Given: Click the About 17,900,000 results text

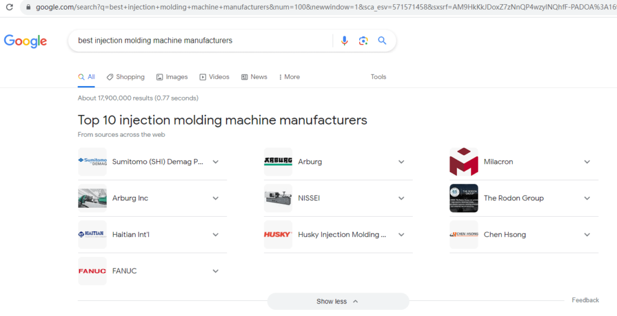Looking at the screenshot, I should [138, 98].
